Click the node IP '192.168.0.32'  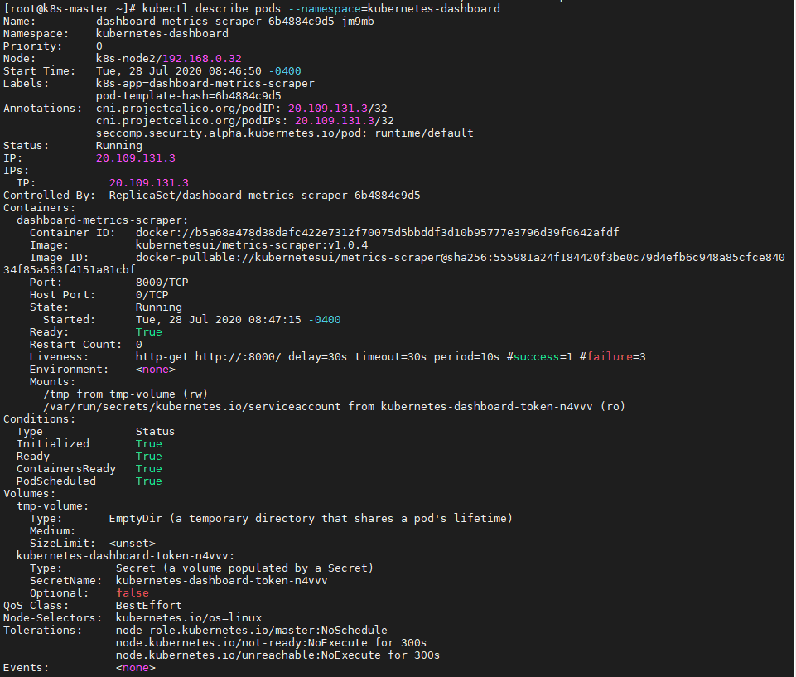[x=202, y=58]
